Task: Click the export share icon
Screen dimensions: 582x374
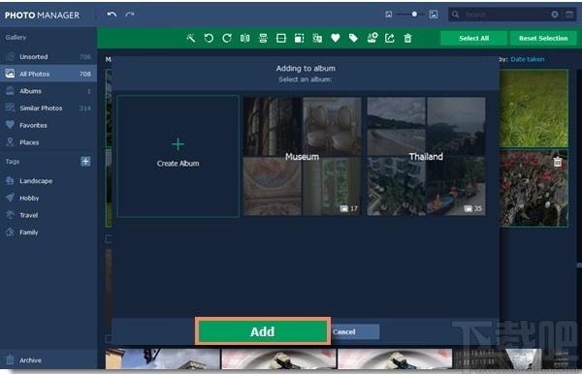Action: click(390, 38)
